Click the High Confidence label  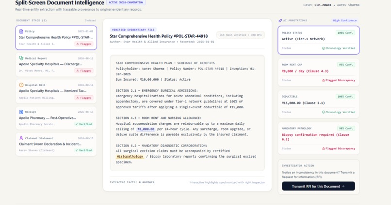pos(344,21)
